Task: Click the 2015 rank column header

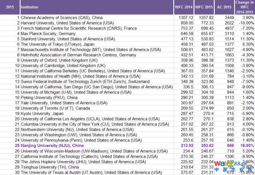Action: point(10,7)
